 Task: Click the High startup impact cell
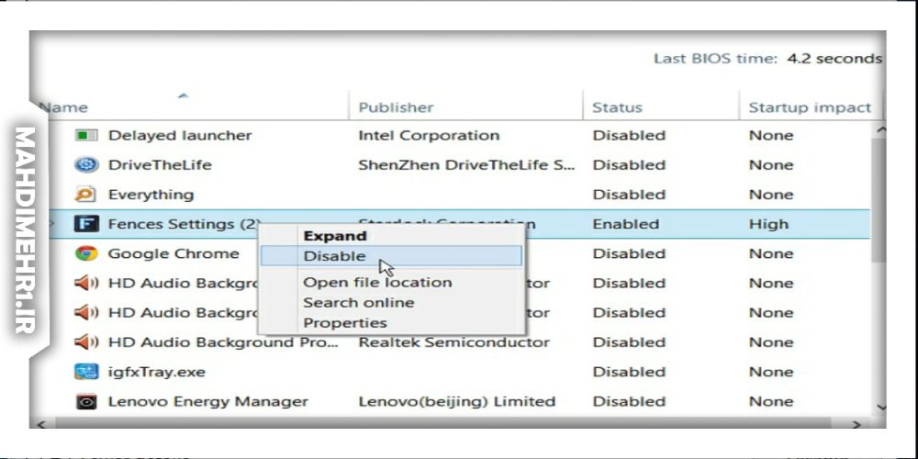coord(768,224)
